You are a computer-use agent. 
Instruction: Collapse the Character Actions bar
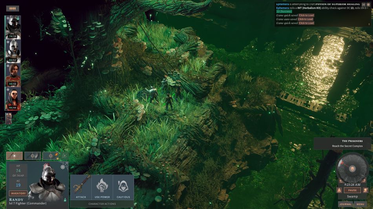coord(102,204)
